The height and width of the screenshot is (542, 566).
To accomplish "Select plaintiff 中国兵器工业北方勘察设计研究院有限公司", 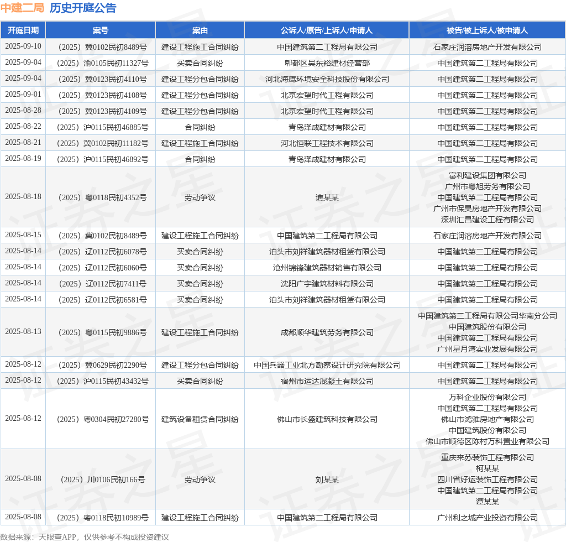I will [x=327, y=365].
